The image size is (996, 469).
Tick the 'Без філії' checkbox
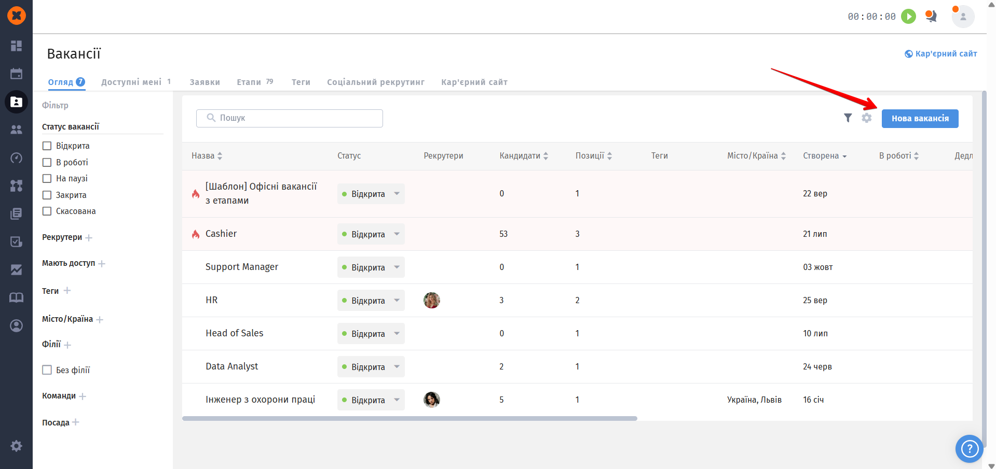(x=47, y=370)
